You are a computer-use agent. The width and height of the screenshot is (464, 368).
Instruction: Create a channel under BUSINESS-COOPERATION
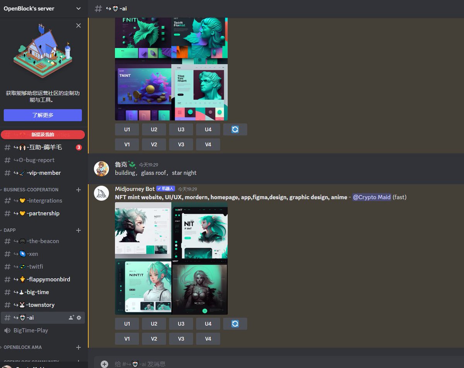pyautogui.click(x=78, y=189)
